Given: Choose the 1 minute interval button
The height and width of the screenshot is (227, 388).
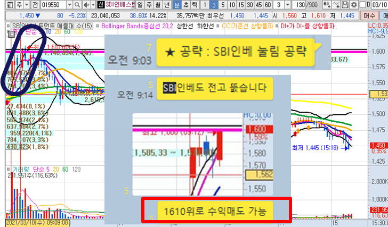Looking at the screenshot, I should pos(205,4).
